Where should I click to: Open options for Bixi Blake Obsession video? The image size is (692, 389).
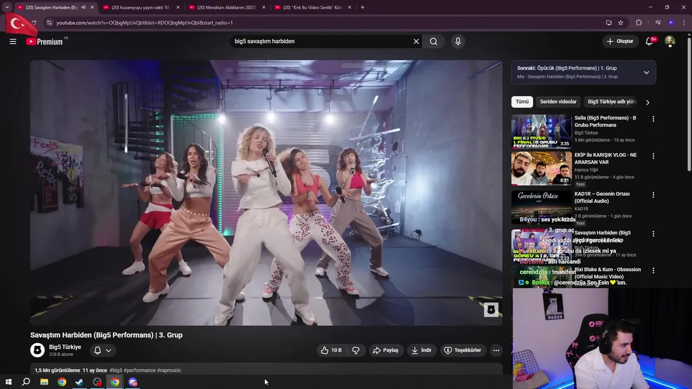(x=653, y=271)
